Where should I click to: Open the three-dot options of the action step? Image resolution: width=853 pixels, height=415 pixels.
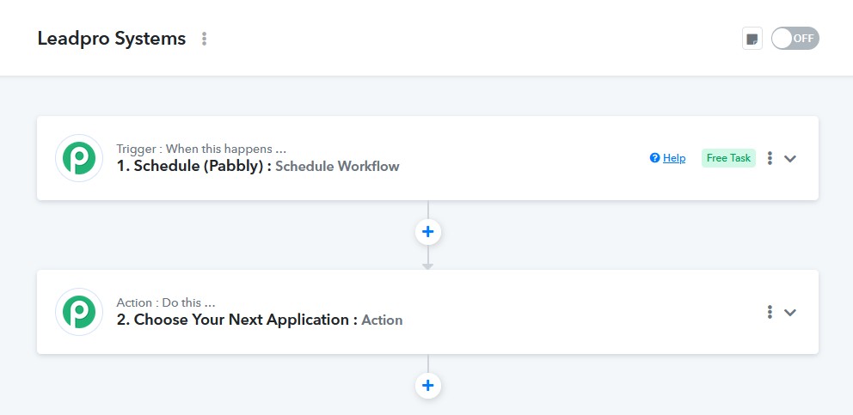click(x=770, y=312)
